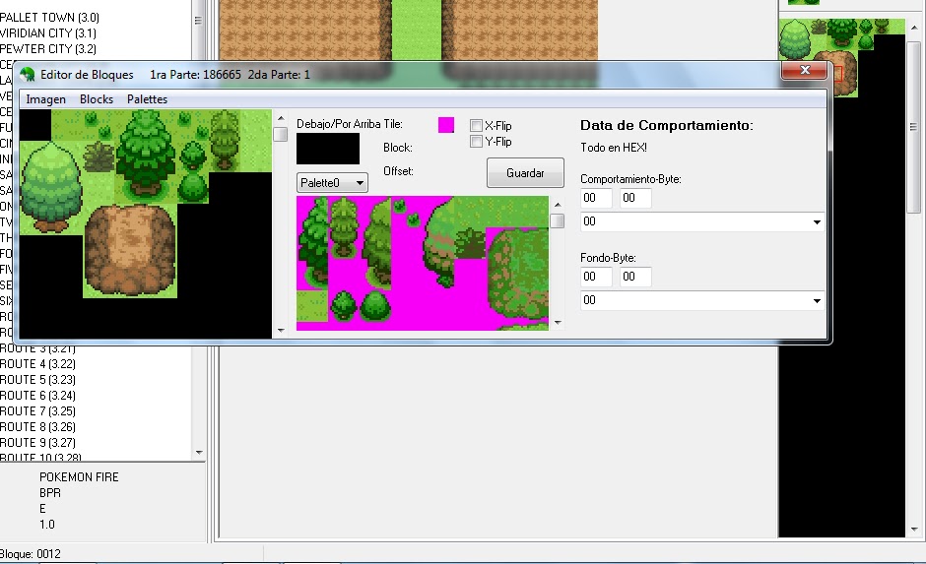Open the Imagen menu
926x564 pixels.
point(46,99)
